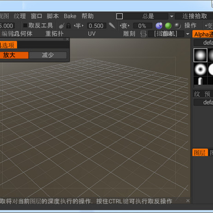The height and width of the screenshot is (213, 213).
Task: Click the 连接拾取 button
Action: click(x=194, y=16)
